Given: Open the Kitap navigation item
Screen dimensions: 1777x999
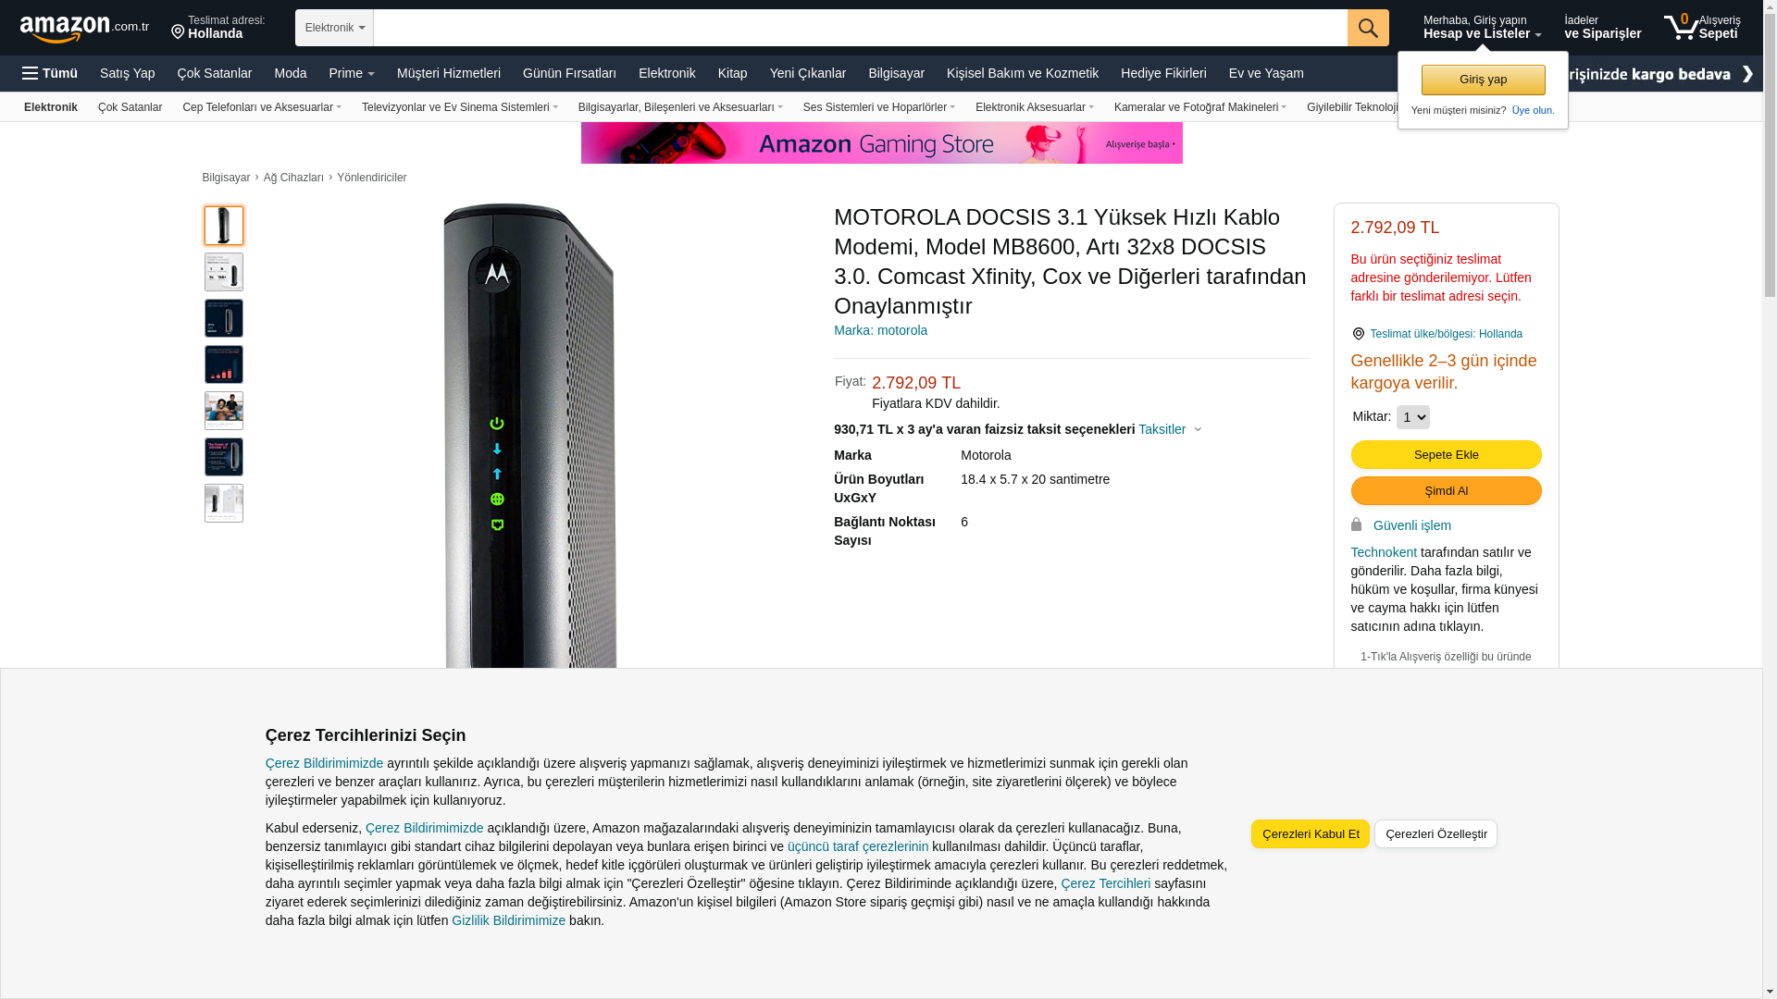Looking at the screenshot, I should coord(732,73).
